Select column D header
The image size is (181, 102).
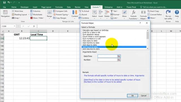(53, 31)
